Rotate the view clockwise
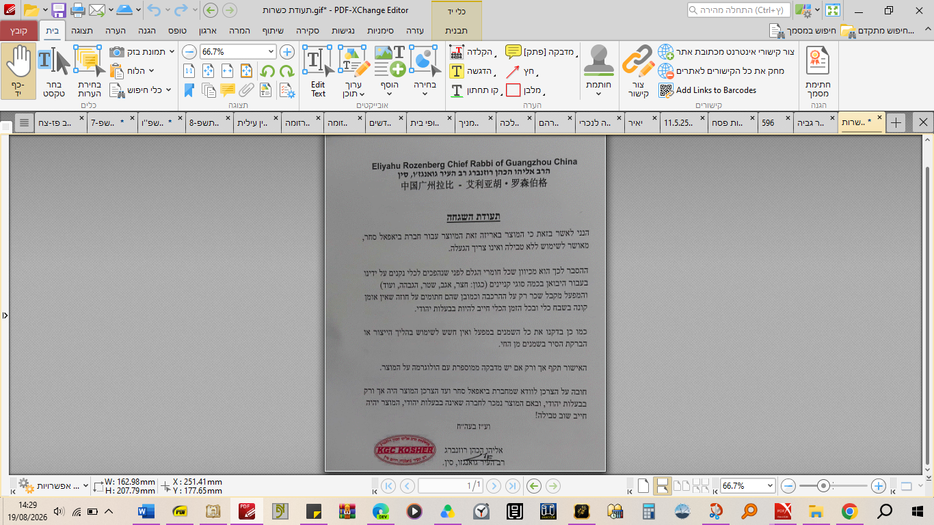 [286, 71]
